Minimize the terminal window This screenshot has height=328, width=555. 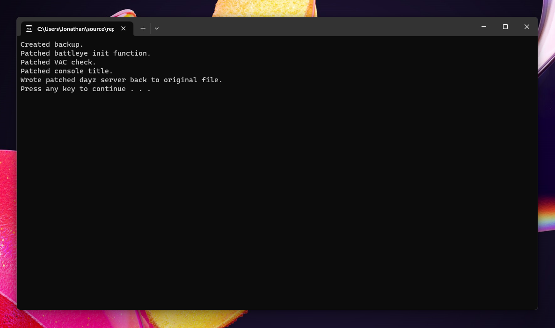(484, 27)
